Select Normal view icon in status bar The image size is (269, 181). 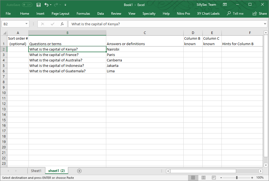click(x=193, y=177)
